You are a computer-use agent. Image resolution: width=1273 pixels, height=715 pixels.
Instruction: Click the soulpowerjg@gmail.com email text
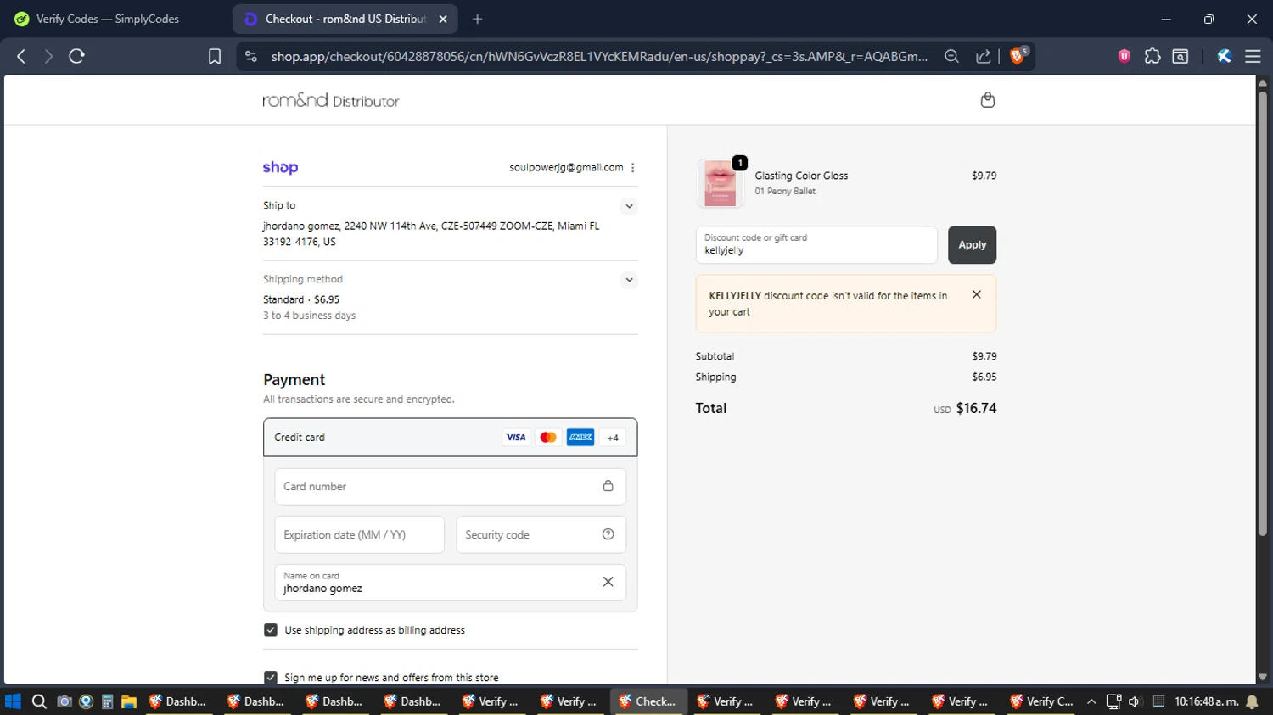(566, 168)
